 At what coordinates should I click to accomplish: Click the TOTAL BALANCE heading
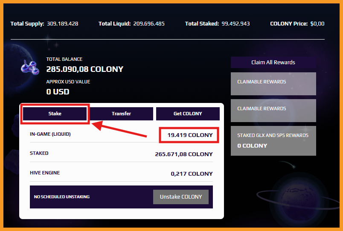[64, 59]
